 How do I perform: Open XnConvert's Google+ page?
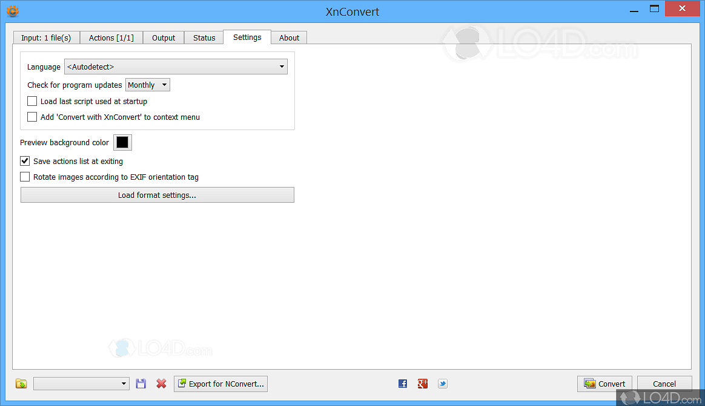coord(422,383)
